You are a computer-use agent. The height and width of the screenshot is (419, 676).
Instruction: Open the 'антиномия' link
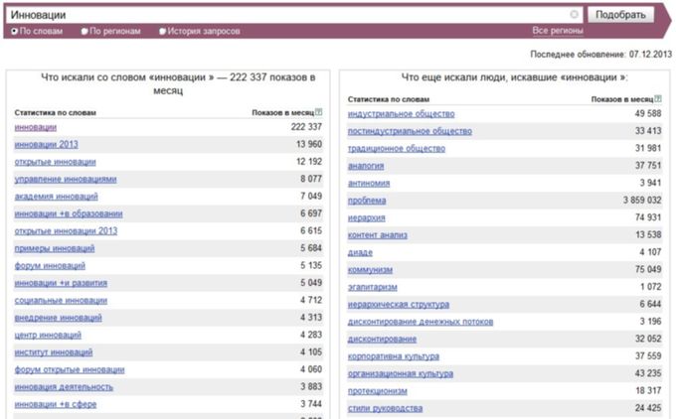point(369,183)
